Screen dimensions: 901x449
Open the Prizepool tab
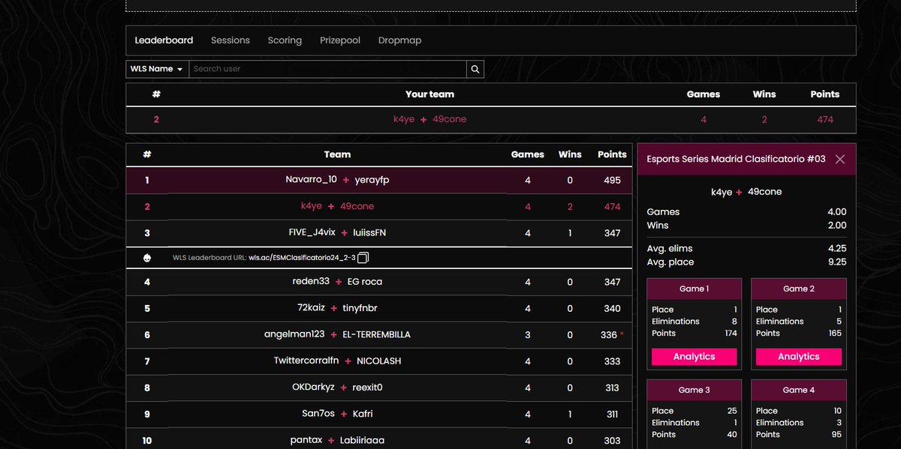(x=340, y=40)
